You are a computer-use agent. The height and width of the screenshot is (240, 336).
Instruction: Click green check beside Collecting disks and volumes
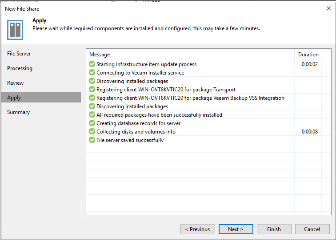coord(92,132)
